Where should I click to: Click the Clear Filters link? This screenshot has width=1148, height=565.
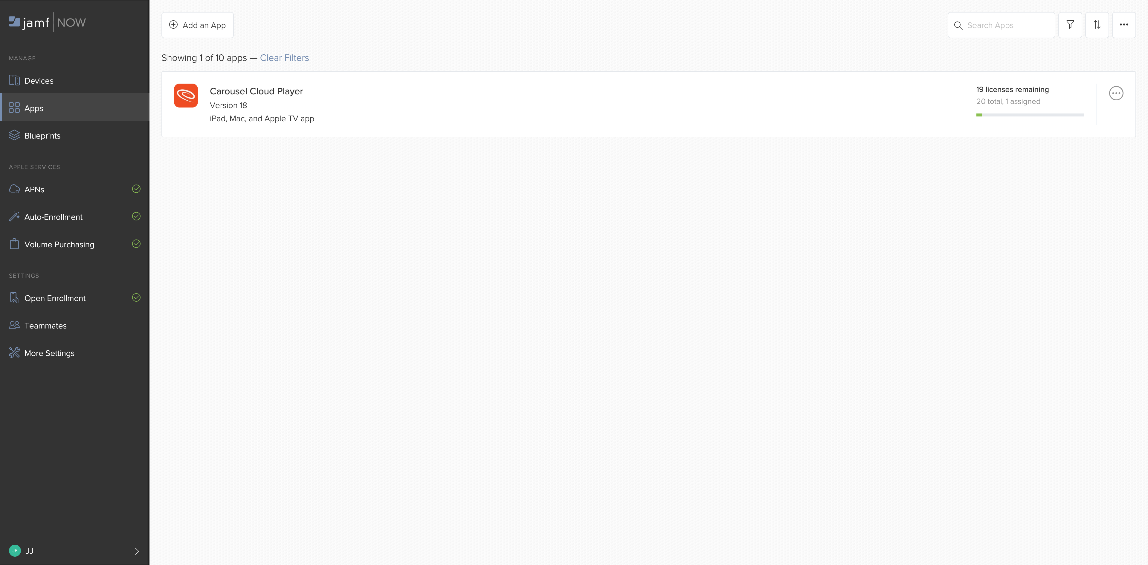pos(284,58)
